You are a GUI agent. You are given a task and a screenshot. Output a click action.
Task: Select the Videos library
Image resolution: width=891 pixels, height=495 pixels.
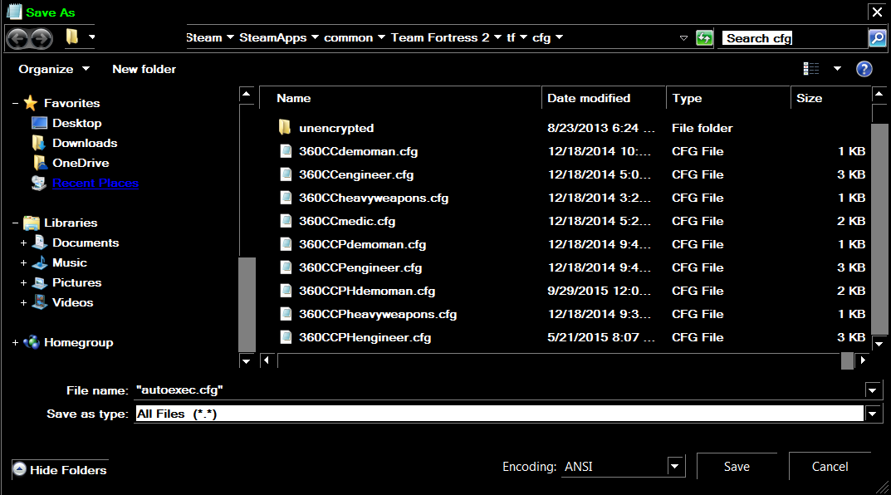(x=73, y=302)
